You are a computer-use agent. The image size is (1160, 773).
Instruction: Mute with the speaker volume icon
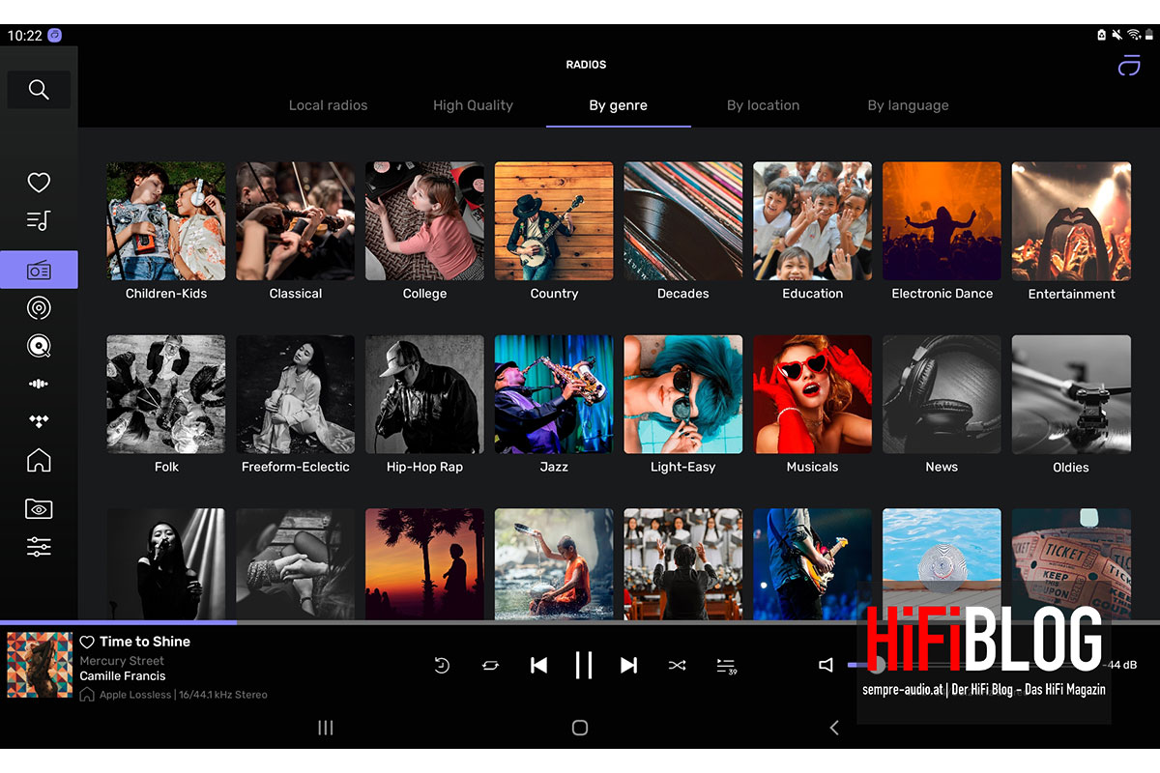826,665
